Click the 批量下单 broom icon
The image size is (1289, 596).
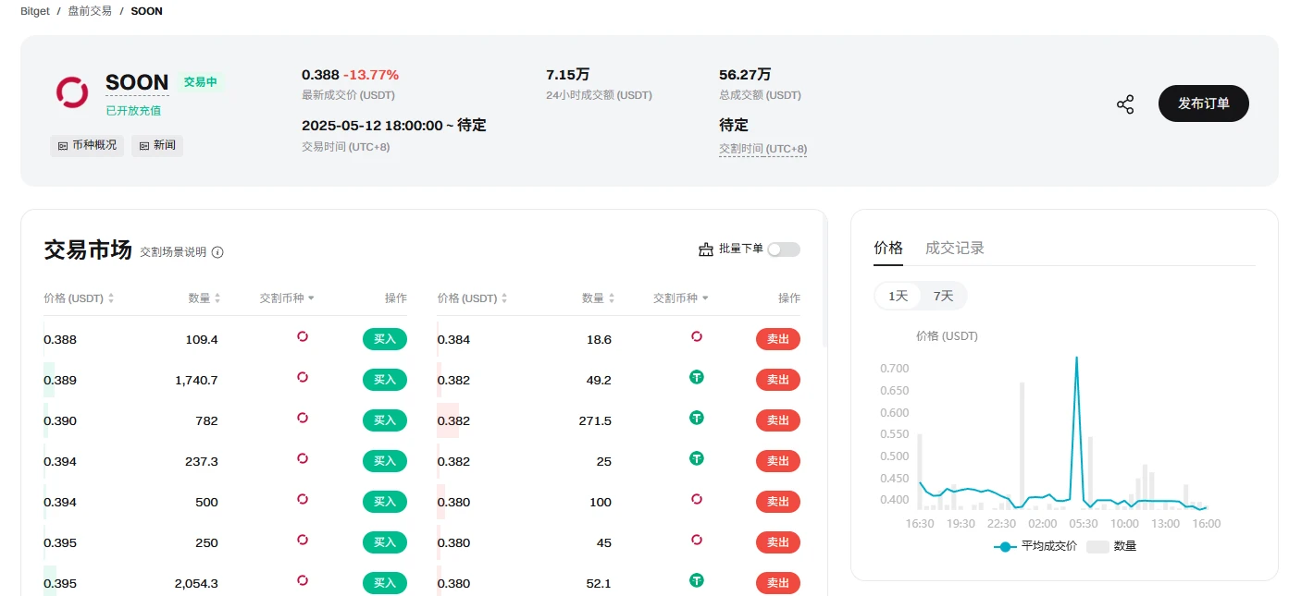tap(703, 249)
